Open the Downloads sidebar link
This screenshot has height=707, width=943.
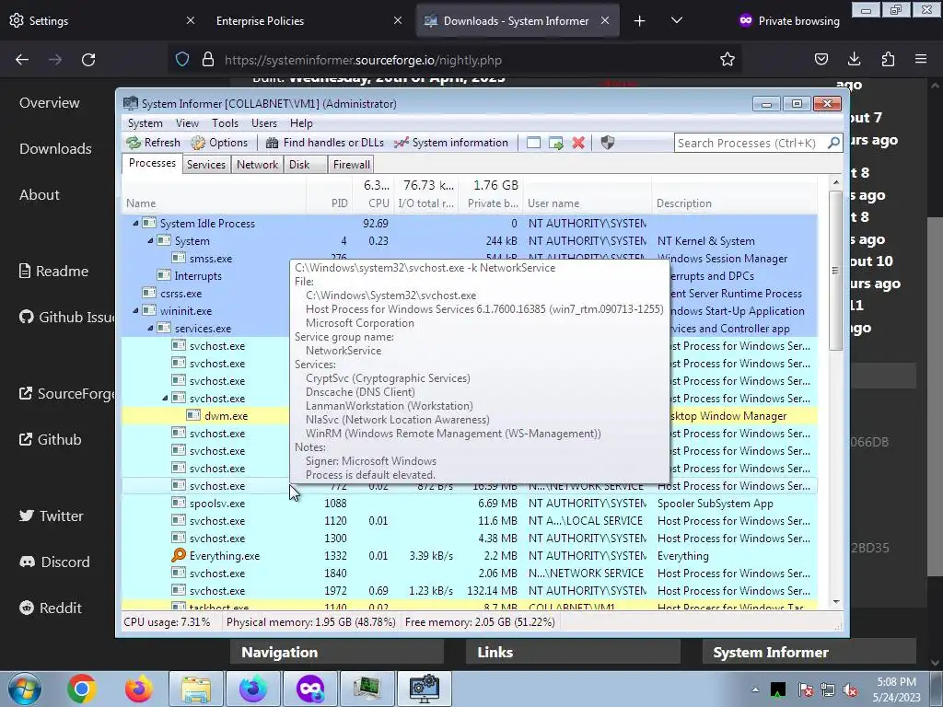click(55, 148)
